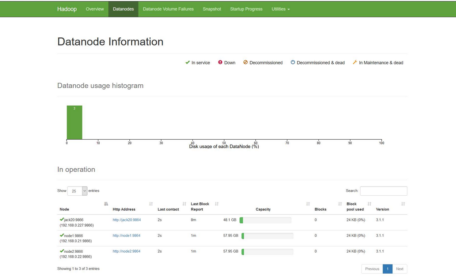Click jack20:9866 node name text

pyautogui.click(x=74, y=220)
